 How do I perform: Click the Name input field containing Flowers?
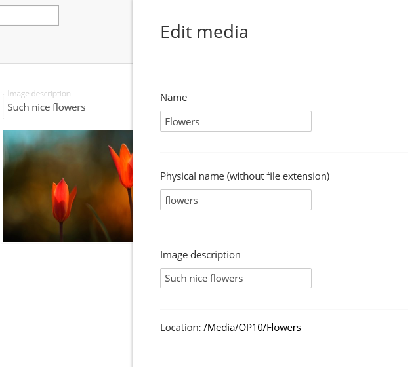point(236,121)
